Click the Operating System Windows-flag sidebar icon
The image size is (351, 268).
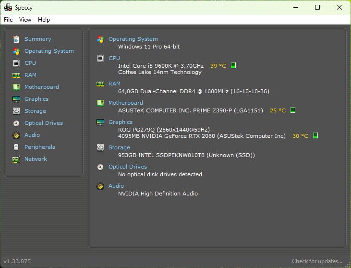[16, 51]
